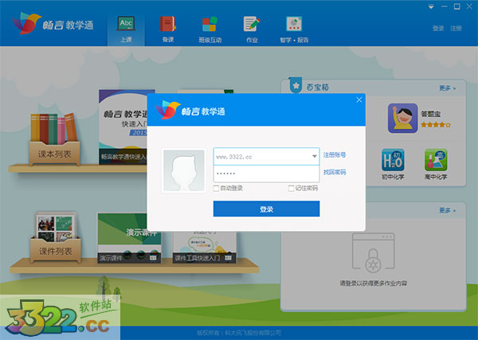Open the top-right dropdown menu arrow icon
478x340 pixels.
(431, 6)
